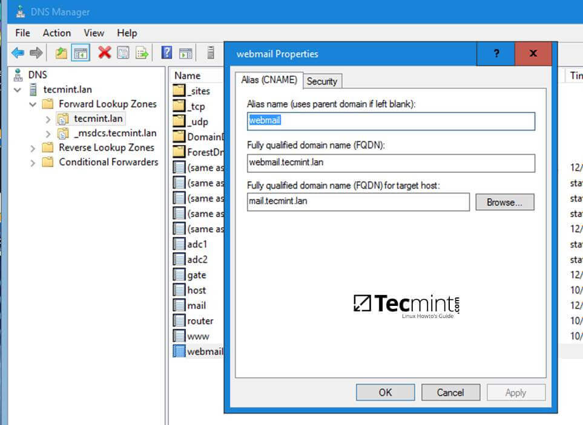
Task: Click the Refresh toolbar icon
Action: 140,53
